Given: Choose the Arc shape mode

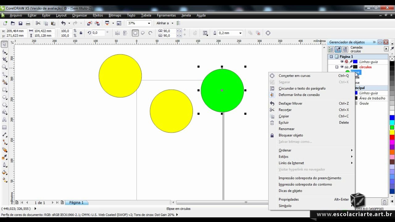Looking at the screenshot, I should [x=151, y=33].
